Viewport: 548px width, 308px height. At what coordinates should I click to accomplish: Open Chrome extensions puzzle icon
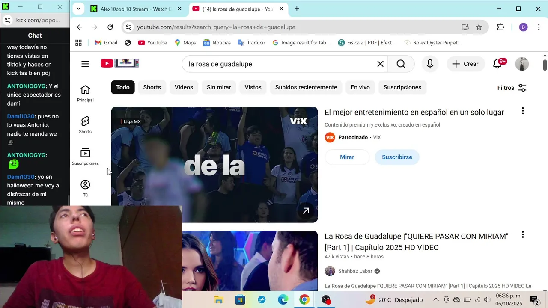(x=500, y=27)
